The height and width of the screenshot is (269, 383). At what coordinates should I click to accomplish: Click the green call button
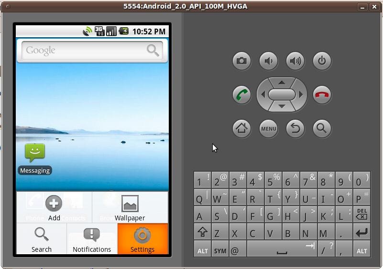click(241, 95)
